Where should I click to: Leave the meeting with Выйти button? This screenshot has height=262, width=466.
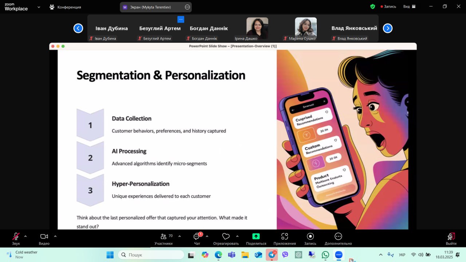pos(451,239)
